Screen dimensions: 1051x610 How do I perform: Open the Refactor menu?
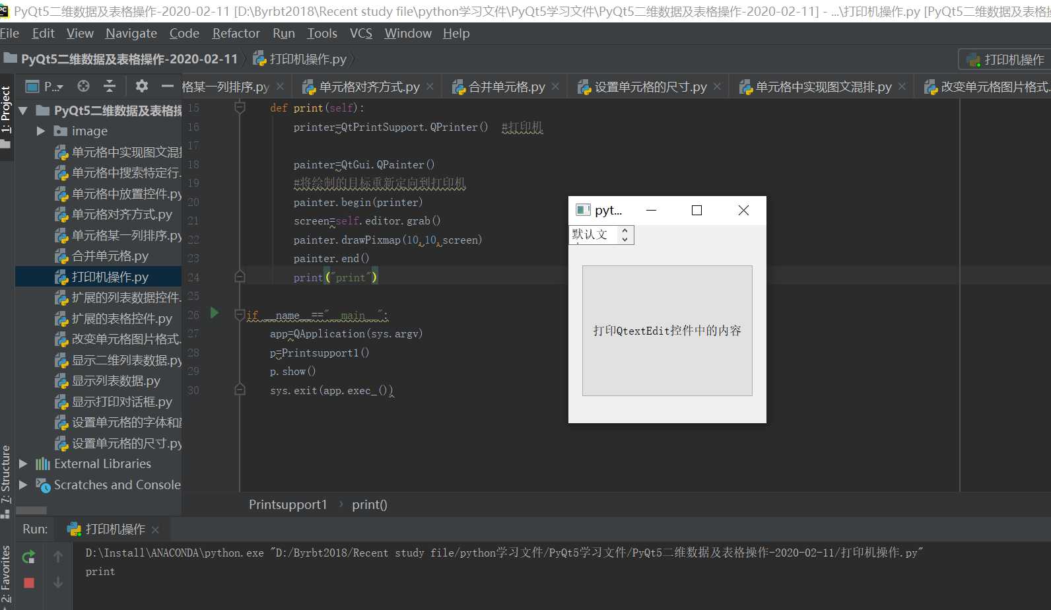[236, 33]
